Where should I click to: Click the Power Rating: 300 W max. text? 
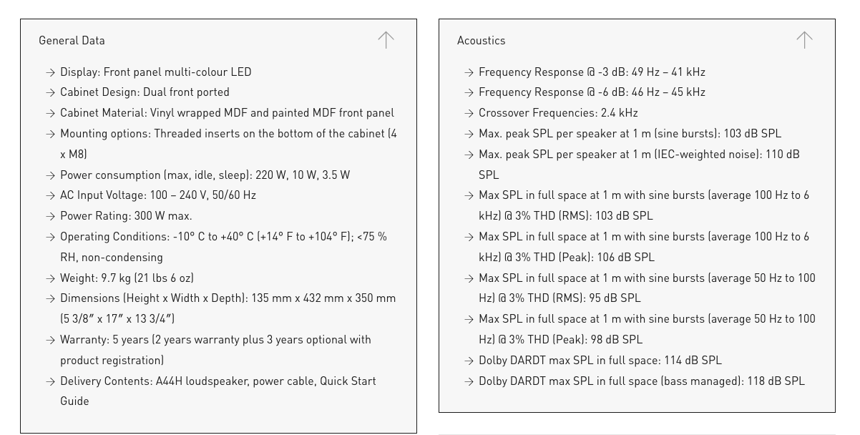[126, 216]
